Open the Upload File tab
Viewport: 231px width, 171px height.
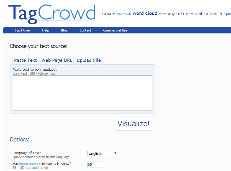(x=89, y=60)
